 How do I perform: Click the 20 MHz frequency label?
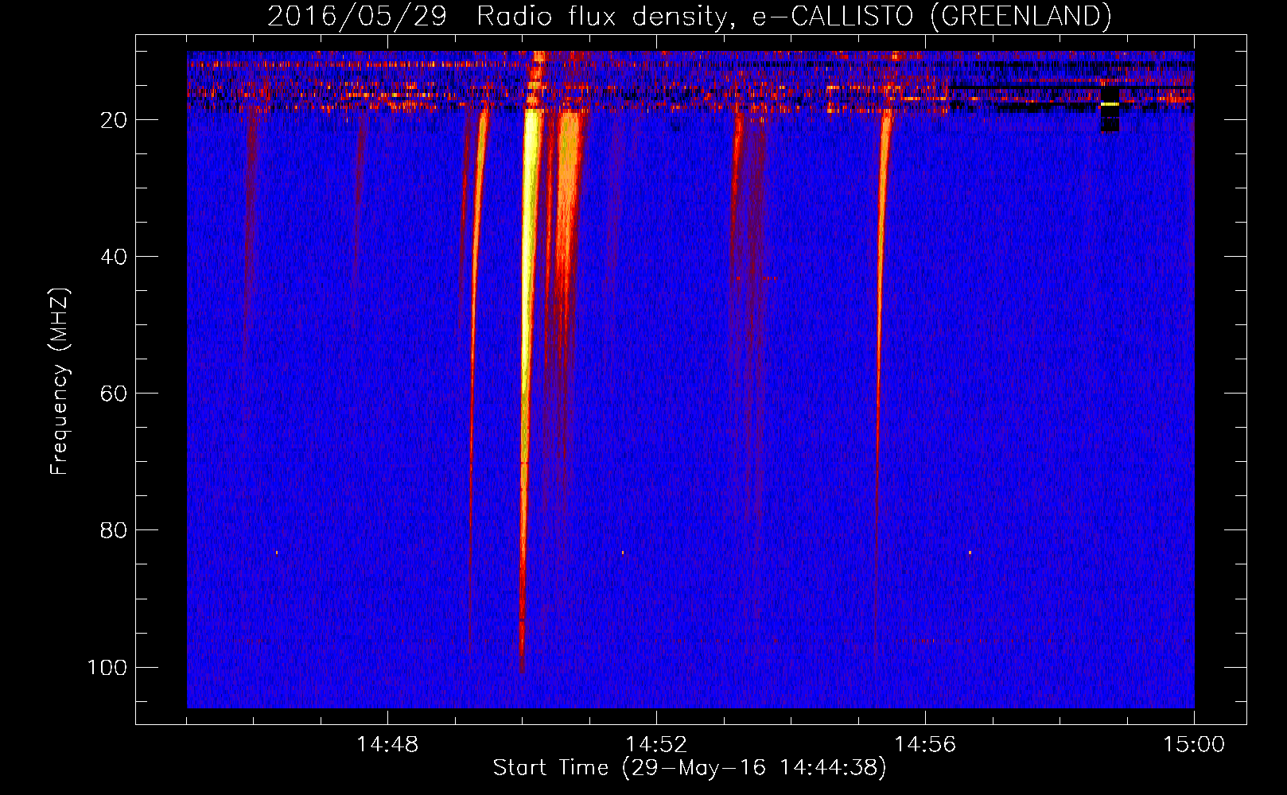(x=114, y=120)
